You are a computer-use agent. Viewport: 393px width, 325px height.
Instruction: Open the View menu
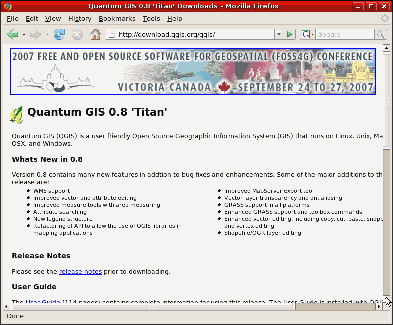tap(53, 19)
